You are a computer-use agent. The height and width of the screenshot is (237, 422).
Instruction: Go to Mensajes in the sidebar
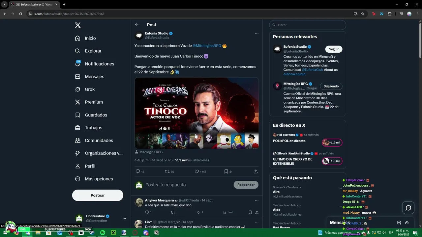pyautogui.click(x=90, y=76)
